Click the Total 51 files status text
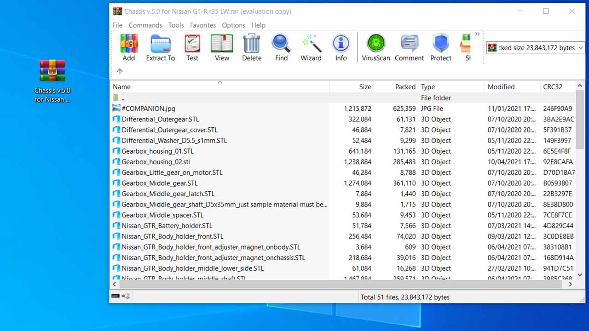The height and width of the screenshot is (331, 589). (x=405, y=297)
